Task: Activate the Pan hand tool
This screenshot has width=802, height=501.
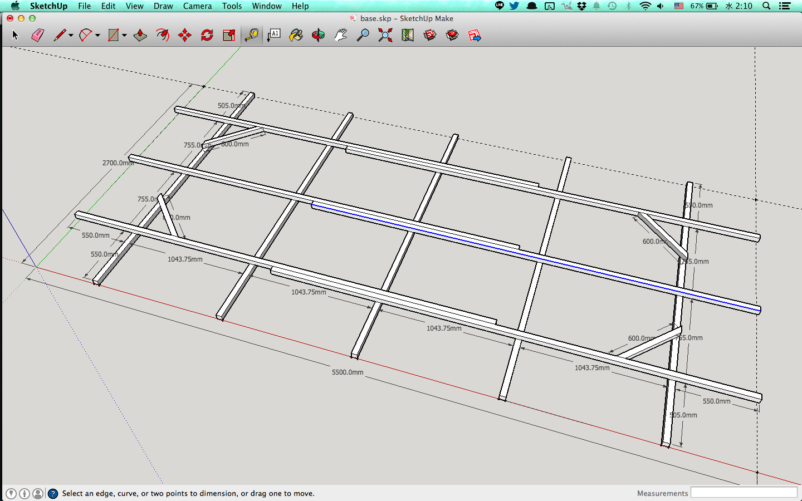Action: 340,35
